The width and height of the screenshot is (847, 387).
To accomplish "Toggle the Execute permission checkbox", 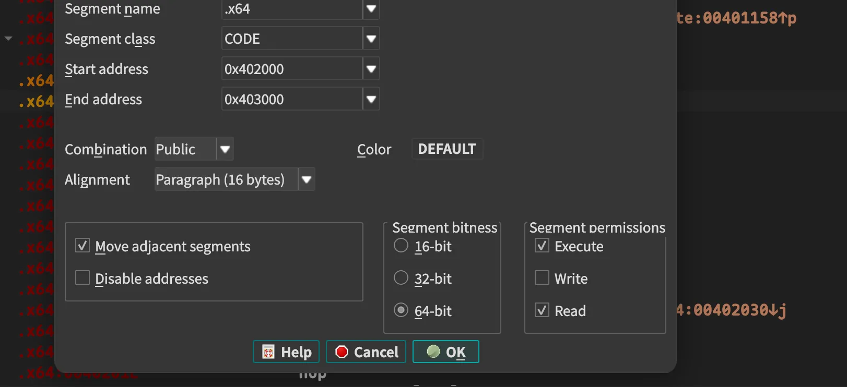I will pyautogui.click(x=542, y=246).
